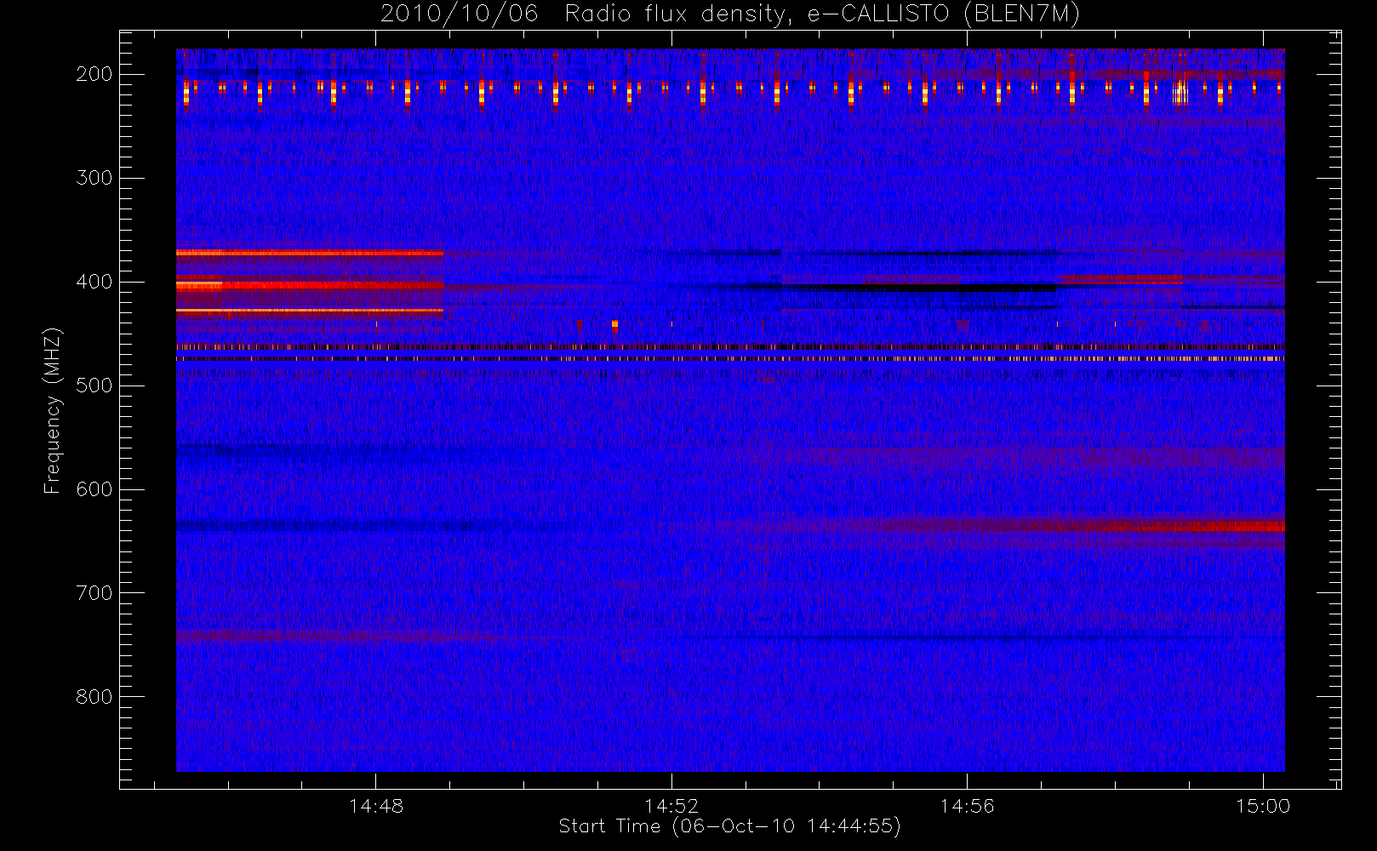Click the 800 frequency tick label
This screenshot has height=851, width=1377.
point(94,697)
